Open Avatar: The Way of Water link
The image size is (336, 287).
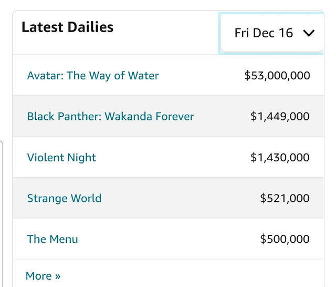pos(92,76)
